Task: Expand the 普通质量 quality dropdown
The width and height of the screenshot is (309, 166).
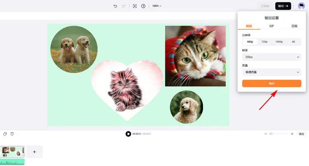Action: click(x=272, y=72)
